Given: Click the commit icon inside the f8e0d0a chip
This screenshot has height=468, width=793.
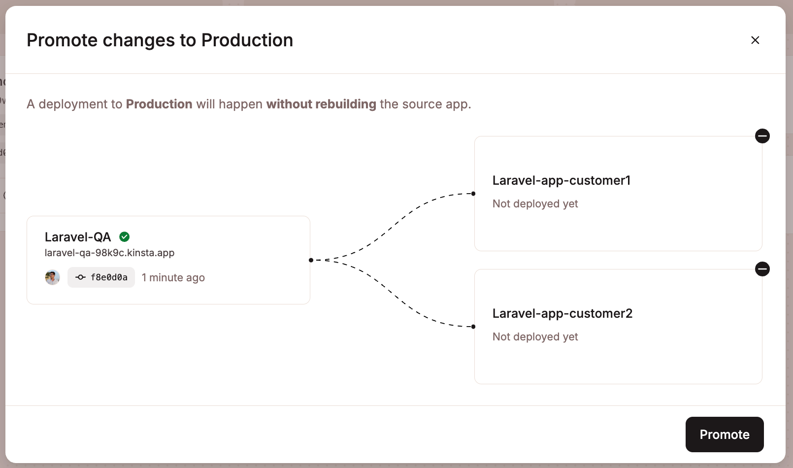Looking at the screenshot, I should tap(80, 277).
